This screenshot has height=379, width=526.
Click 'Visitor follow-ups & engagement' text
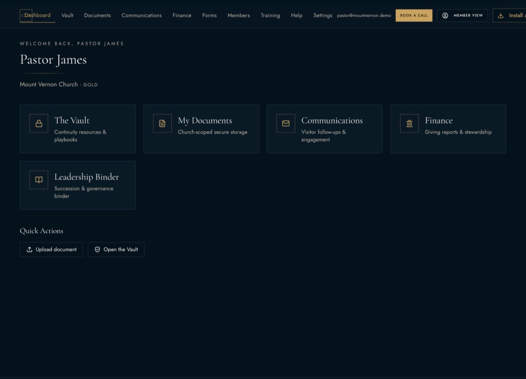click(x=323, y=136)
